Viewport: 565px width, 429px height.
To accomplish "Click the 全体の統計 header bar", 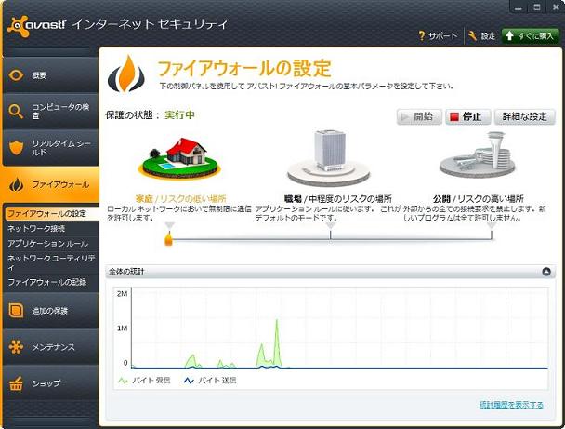I will coord(331,272).
